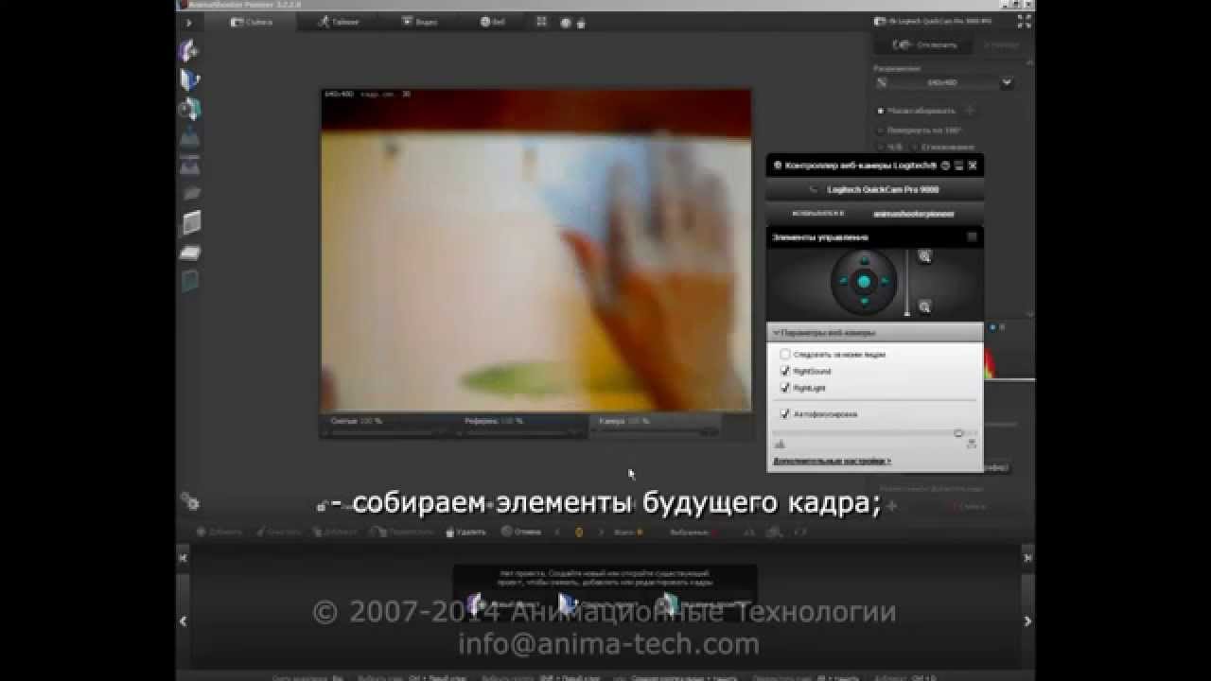
Task: Click the third sidebar icon with magnifier
Action: 190,108
